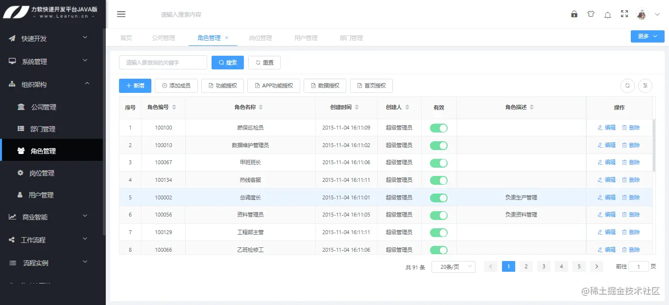669x305 pixels.
Task: Open the notification bell icon
Action: (x=607, y=14)
